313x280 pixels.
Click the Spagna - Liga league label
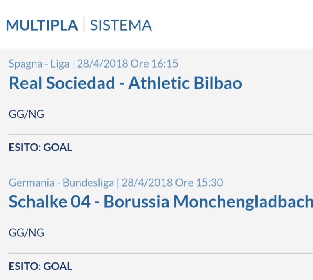[39, 64]
